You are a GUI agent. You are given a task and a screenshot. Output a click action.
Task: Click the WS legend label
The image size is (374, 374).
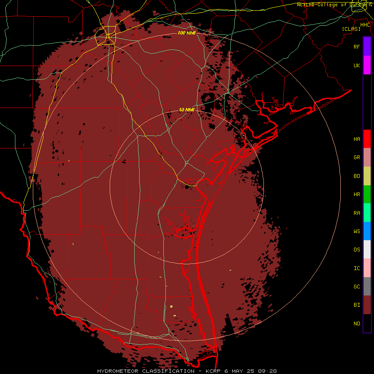(357, 231)
